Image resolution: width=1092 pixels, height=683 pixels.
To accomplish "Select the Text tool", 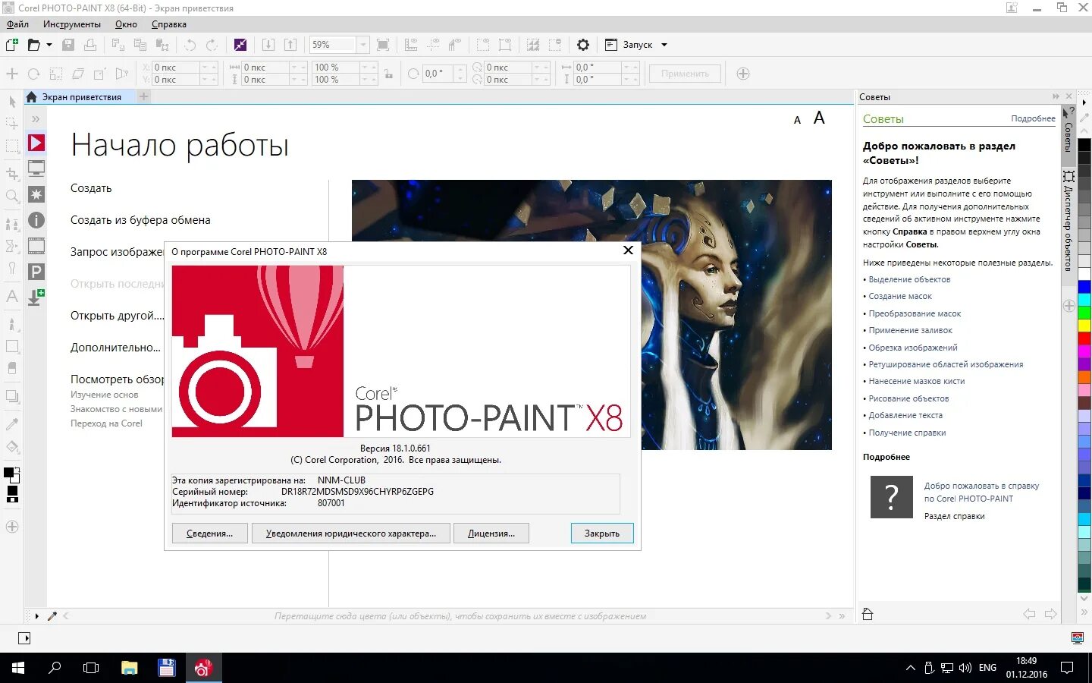I will (12, 296).
